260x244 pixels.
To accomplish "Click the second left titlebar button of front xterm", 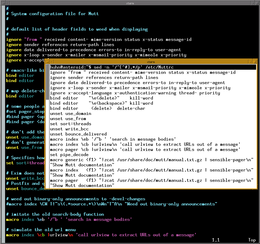I will coord(52,62).
